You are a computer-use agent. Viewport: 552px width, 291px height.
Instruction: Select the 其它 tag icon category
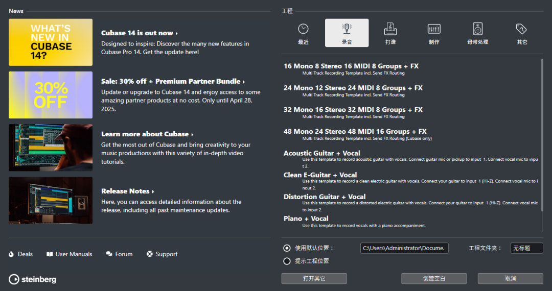(521, 30)
